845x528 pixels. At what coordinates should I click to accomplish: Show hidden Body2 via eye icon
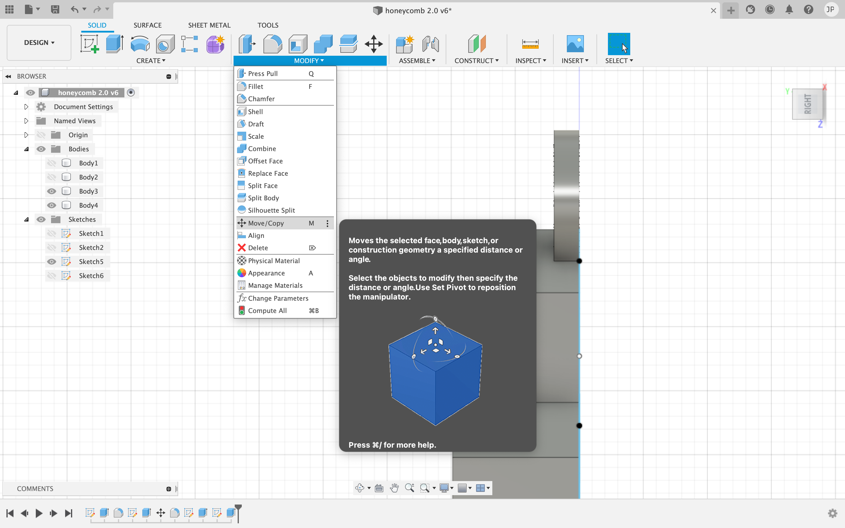[x=52, y=177]
